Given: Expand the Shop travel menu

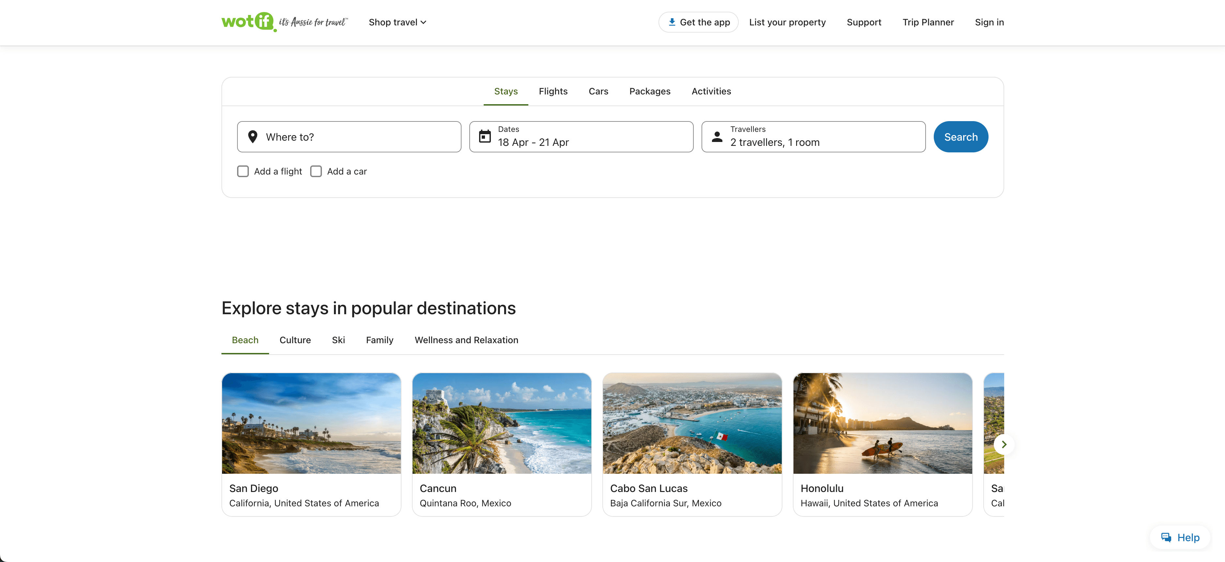Looking at the screenshot, I should tap(397, 22).
